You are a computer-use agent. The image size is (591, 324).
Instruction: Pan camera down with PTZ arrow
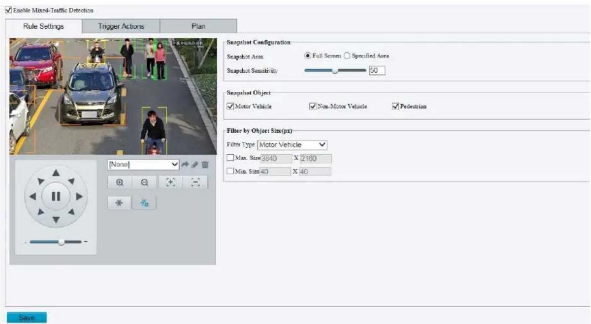click(56, 220)
